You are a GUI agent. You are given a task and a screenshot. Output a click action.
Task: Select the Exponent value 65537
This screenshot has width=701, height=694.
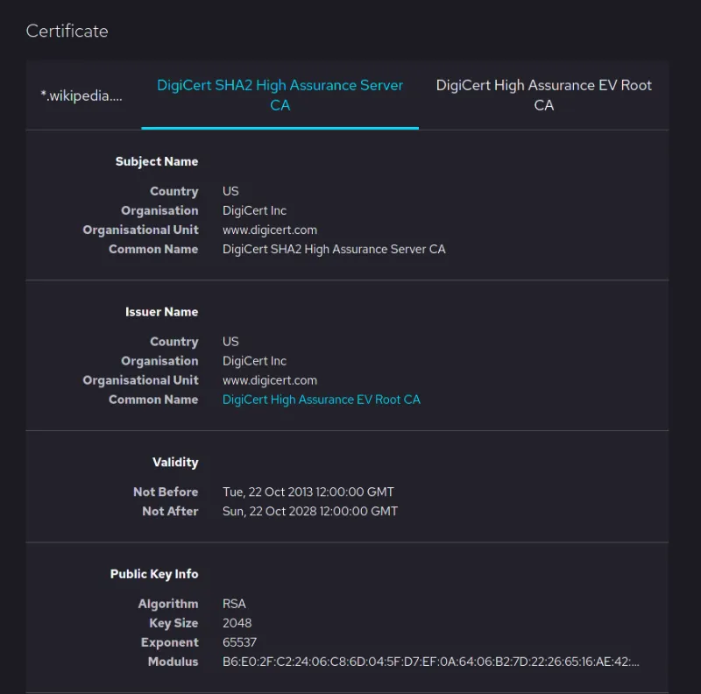point(239,642)
